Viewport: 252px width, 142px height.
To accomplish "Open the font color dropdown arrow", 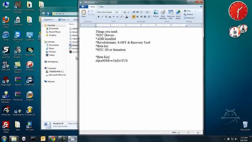I will [129, 17].
